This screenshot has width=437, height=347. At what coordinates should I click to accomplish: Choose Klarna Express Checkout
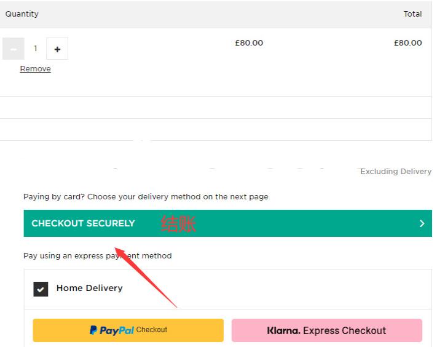(327, 330)
